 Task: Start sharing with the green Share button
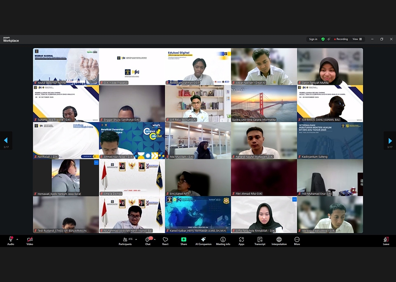pos(184,241)
